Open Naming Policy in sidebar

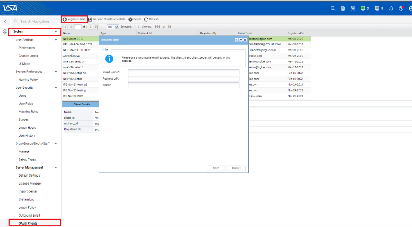pos(28,80)
